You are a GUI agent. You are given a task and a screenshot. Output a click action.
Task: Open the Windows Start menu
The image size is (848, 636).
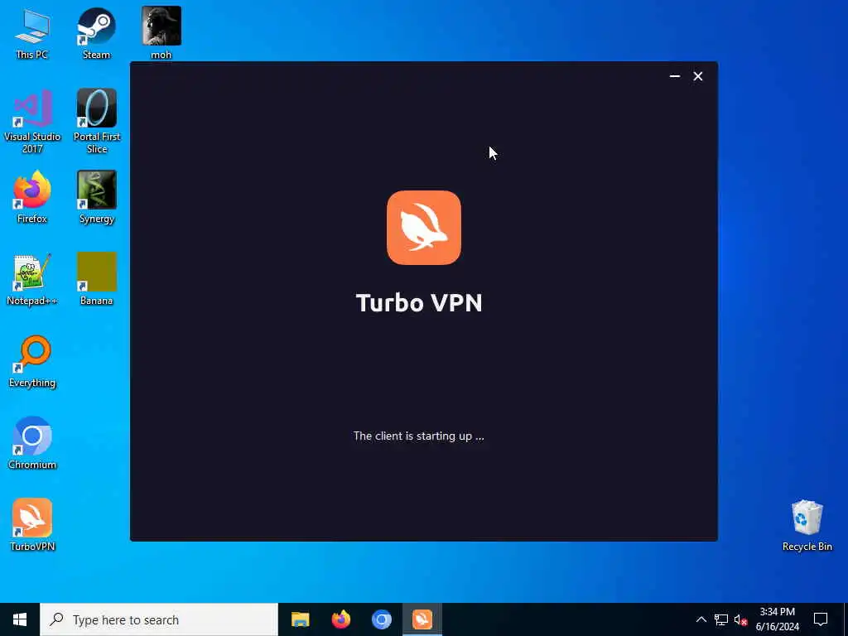[x=20, y=619]
